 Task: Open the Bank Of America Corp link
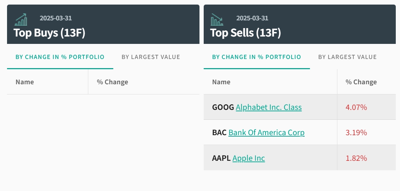[x=266, y=132]
